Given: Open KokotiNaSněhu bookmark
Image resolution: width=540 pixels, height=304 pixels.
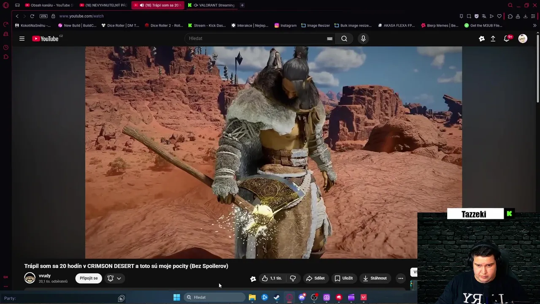Looking at the screenshot, I should [33, 25].
